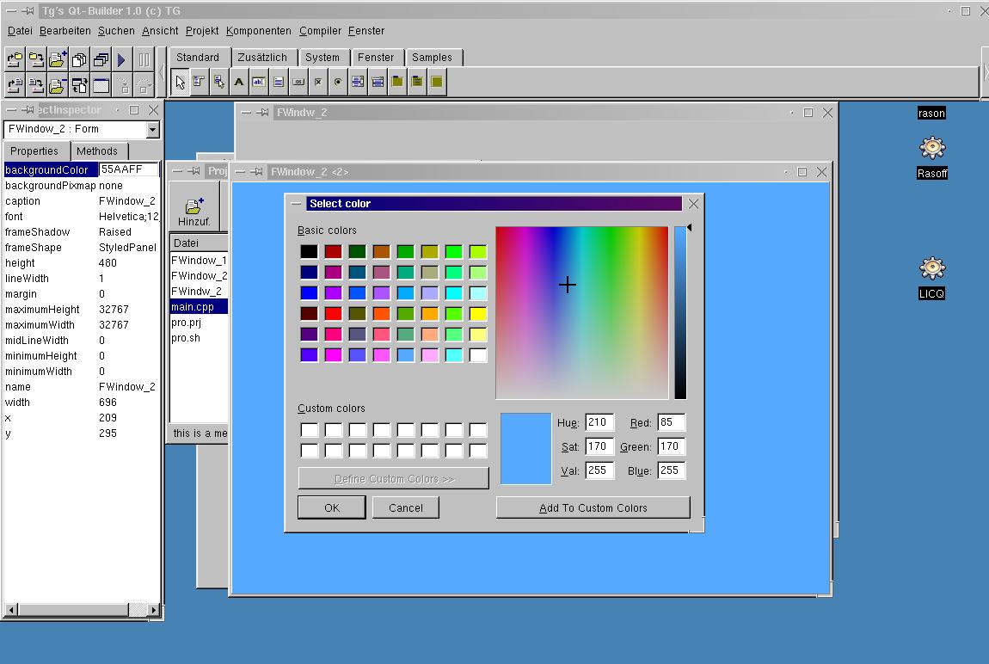Switch to the Methods tab
This screenshot has height=664, width=989.
[x=97, y=151]
